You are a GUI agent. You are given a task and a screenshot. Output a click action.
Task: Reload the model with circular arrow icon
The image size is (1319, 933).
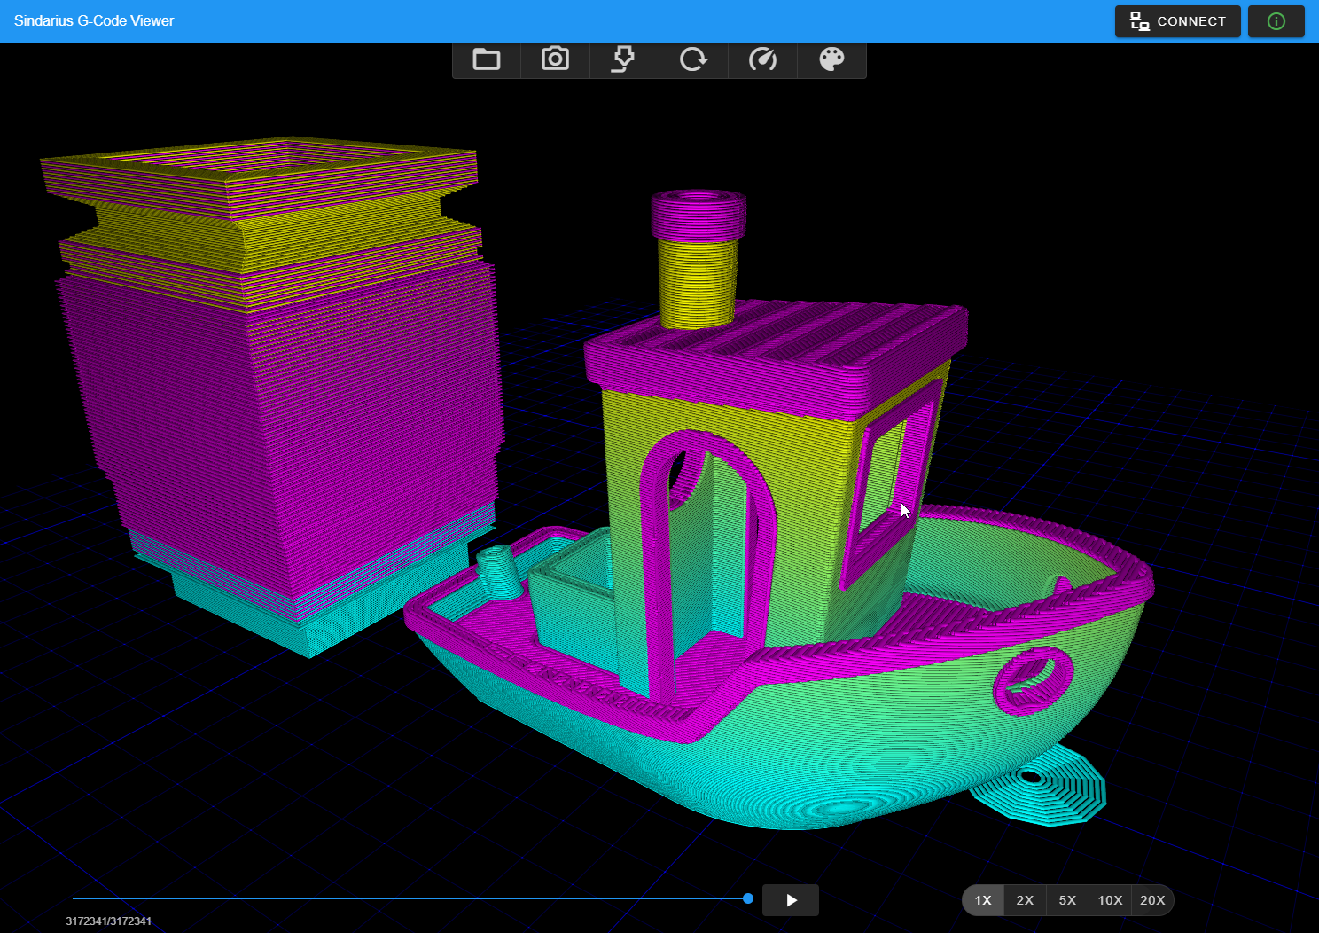[693, 59]
